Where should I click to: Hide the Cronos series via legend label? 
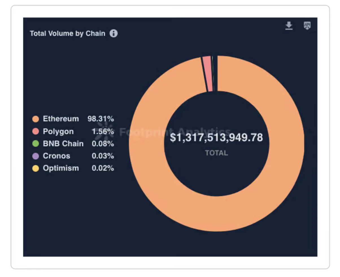coord(56,156)
